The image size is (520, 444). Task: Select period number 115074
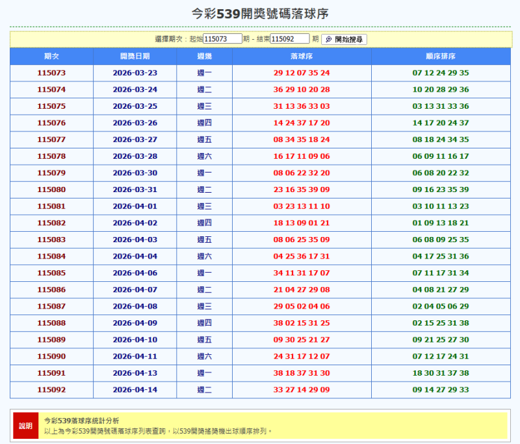pyautogui.click(x=51, y=89)
